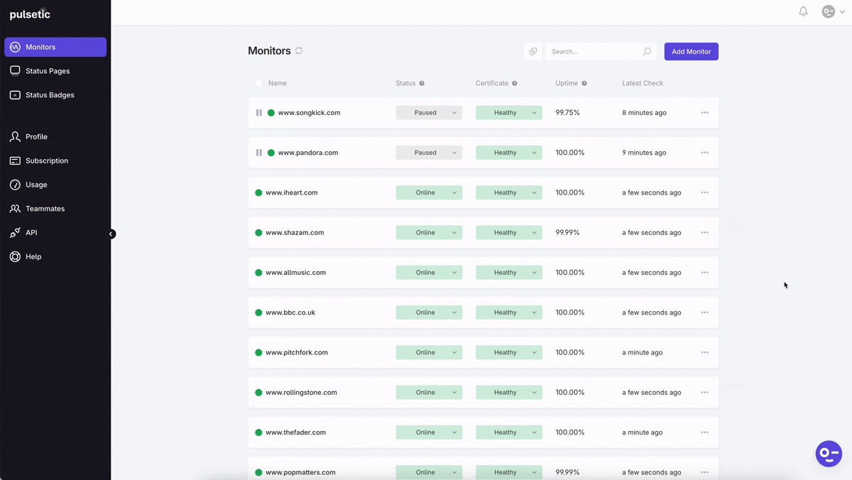Open the account avatar menu

(x=833, y=11)
